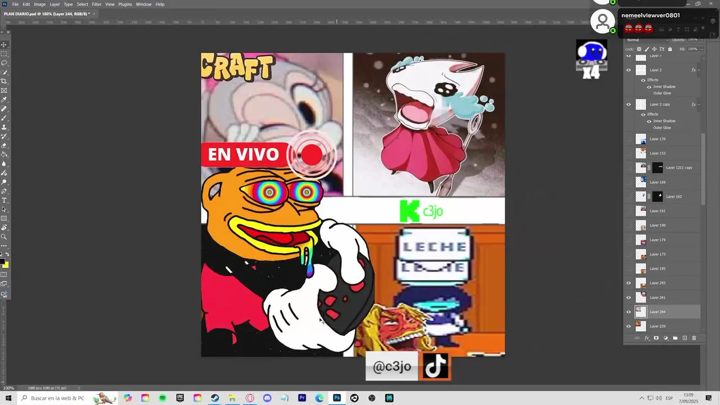Toggle Inner Shadow effect on Layer 2 copy
720x405 pixels.
point(649,121)
